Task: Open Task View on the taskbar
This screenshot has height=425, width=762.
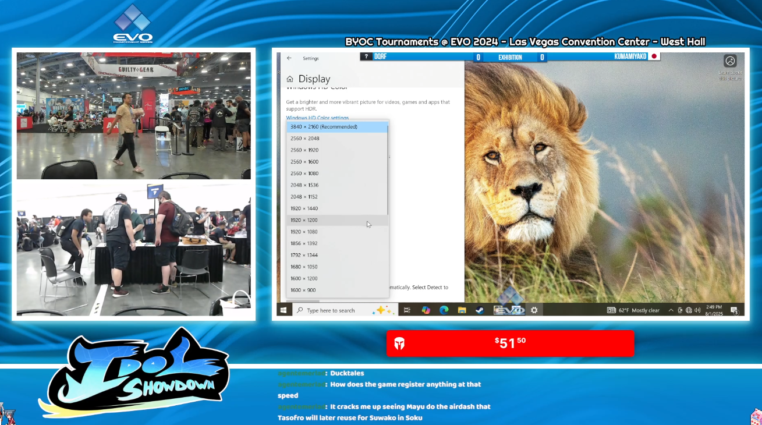Action: [407, 310]
